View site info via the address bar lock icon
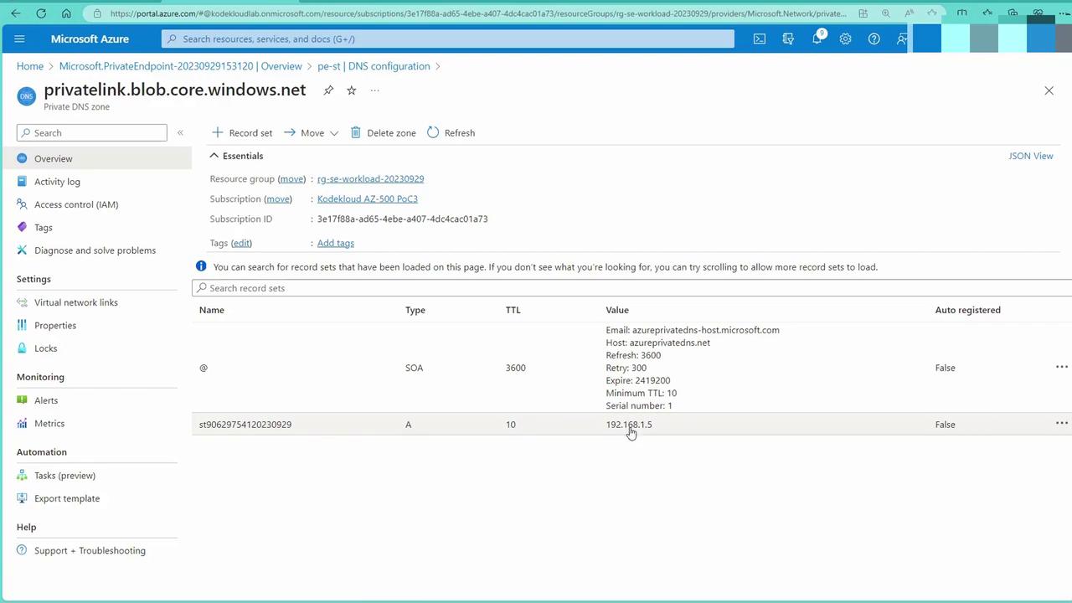Screen dimensions: 1072x603 [x=97, y=13]
